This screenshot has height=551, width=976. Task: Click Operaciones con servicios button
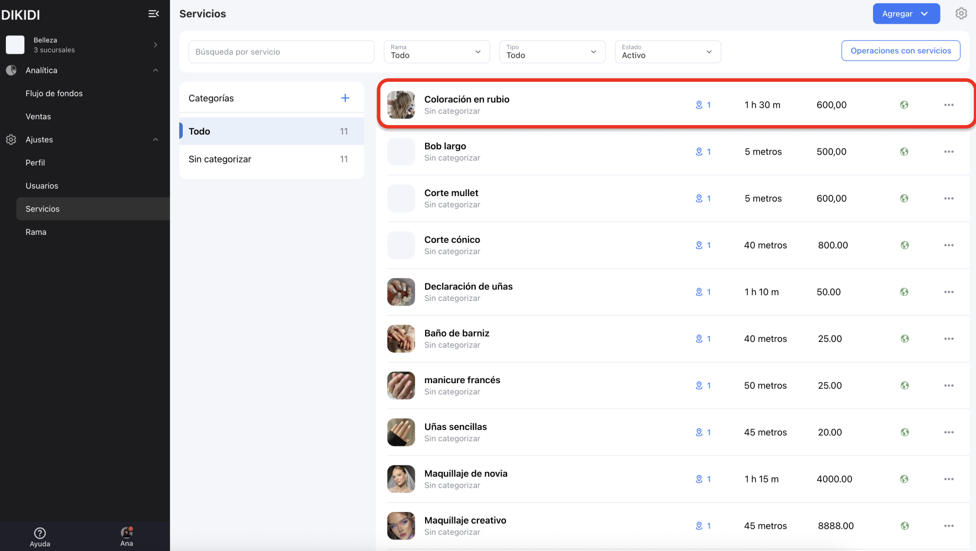(x=900, y=51)
